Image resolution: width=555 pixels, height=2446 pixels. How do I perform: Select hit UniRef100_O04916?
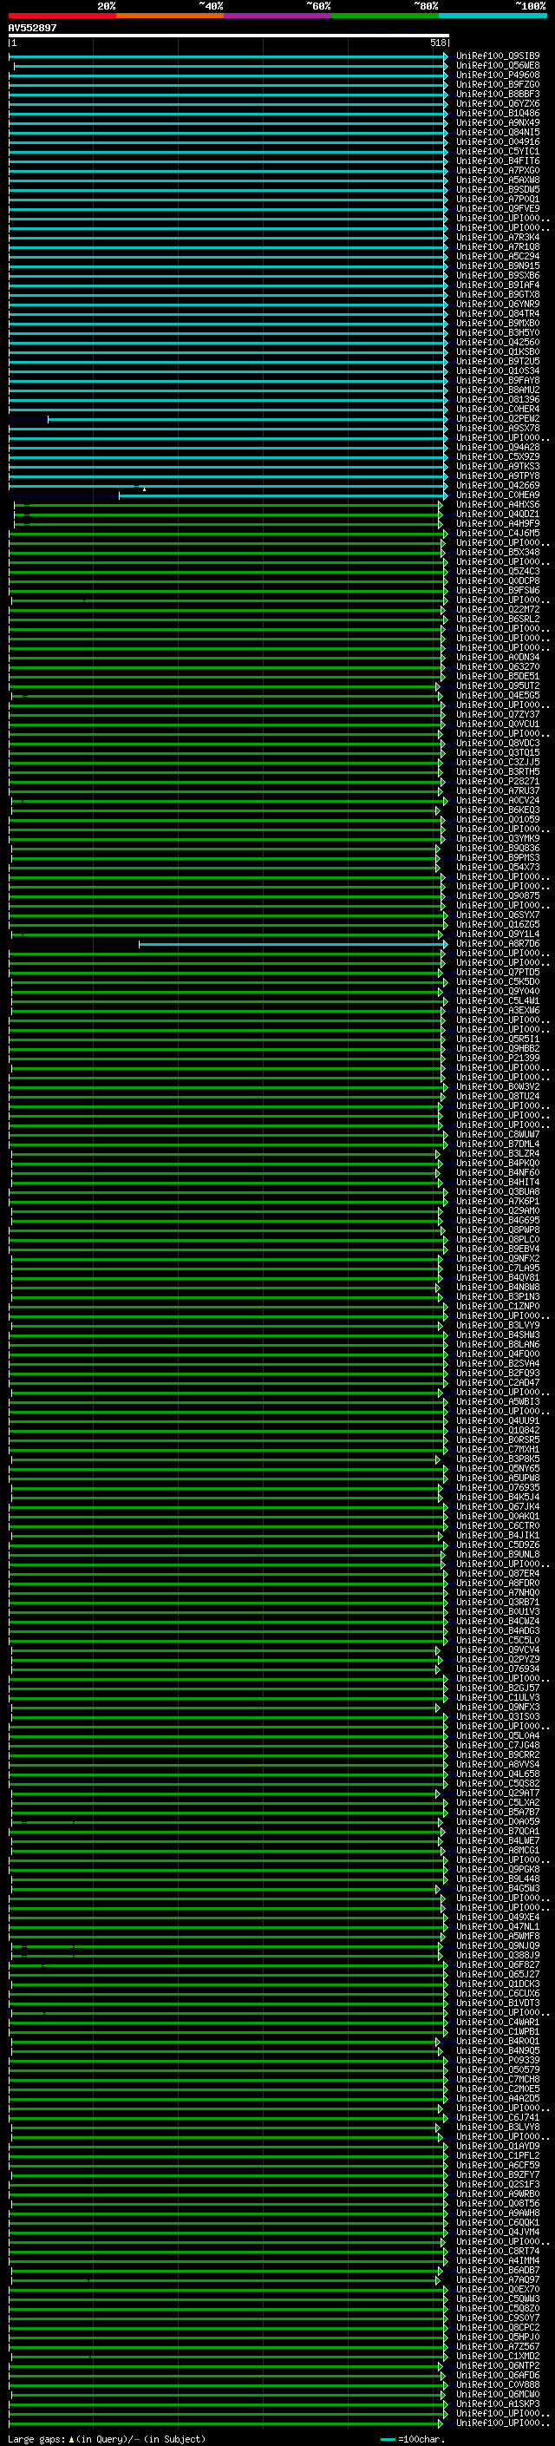coord(498,142)
